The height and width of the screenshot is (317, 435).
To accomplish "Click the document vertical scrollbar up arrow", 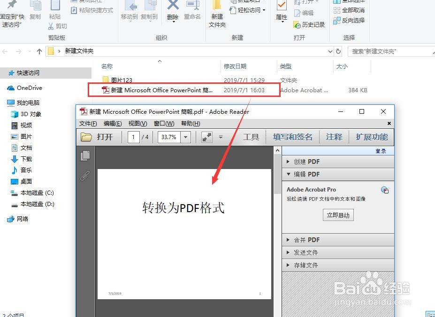I will pos(277,150).
